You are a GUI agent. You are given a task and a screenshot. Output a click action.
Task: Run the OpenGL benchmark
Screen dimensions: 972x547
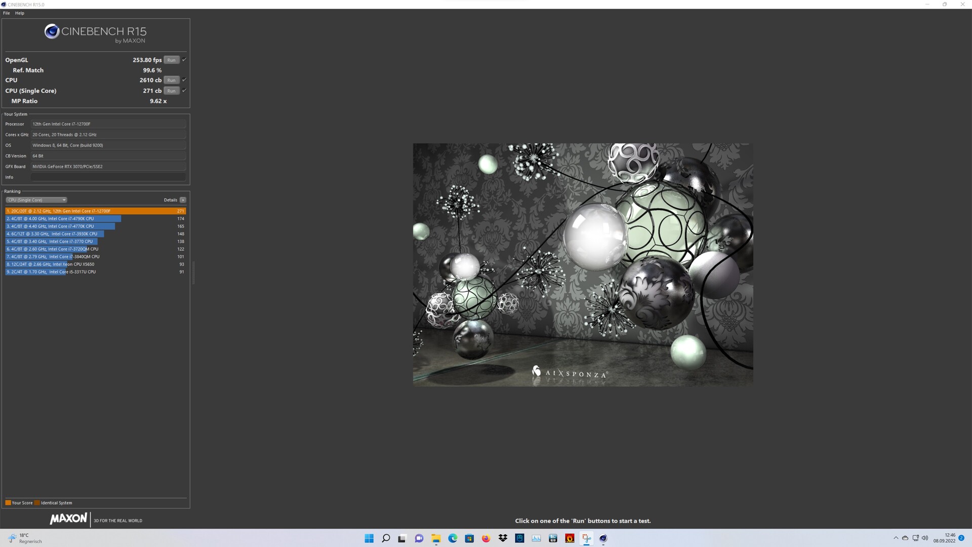pos(172,60)
